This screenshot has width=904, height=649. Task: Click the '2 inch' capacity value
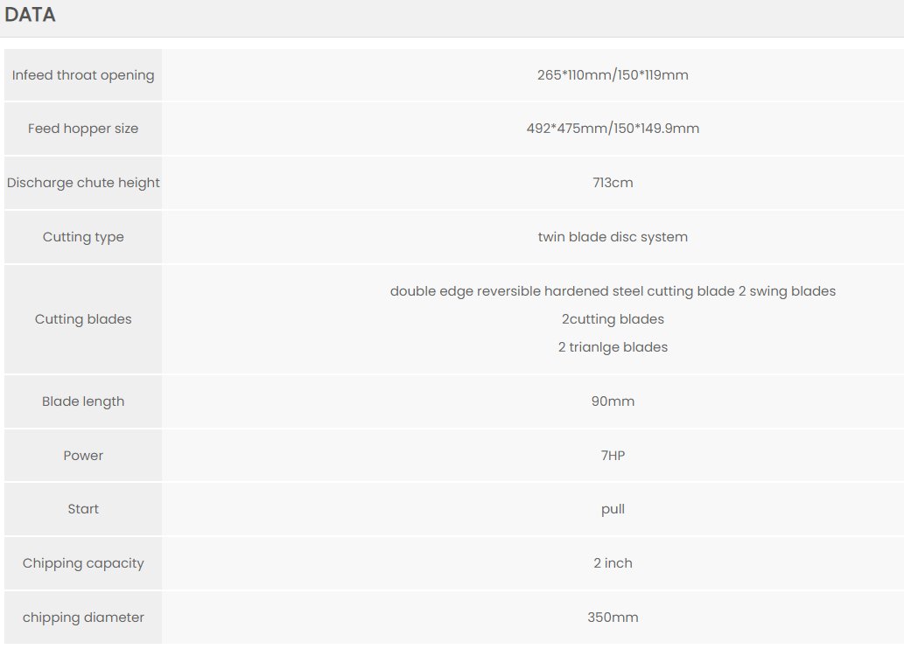click(x=613, y=563)
